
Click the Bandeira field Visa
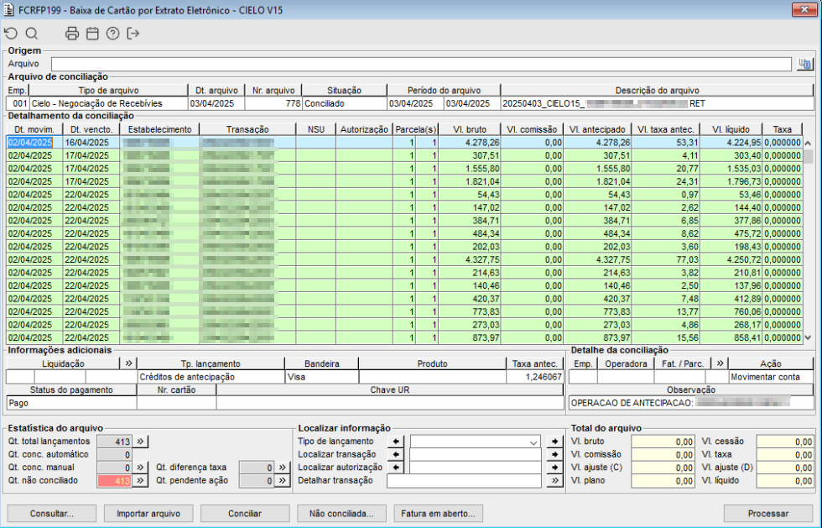point(322,377)
